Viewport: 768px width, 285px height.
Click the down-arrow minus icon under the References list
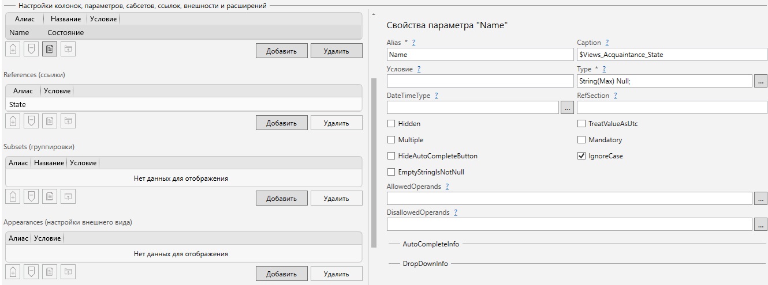point(32,121)
